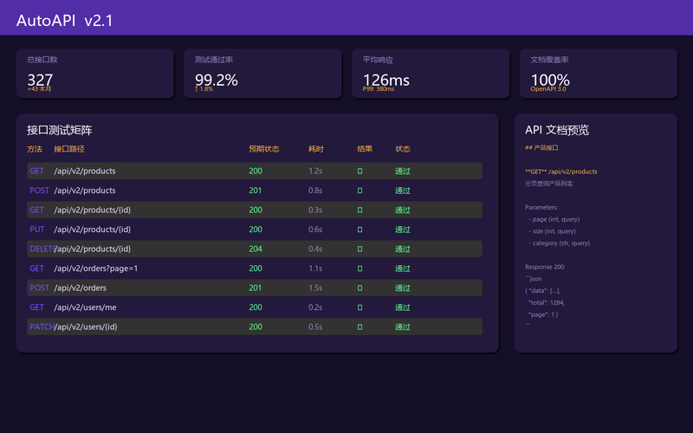Image resolution: width=693 pixels, height=433 pixels.
Task: Click 通过 status in PATCH users row
Action: coord(403,326)
